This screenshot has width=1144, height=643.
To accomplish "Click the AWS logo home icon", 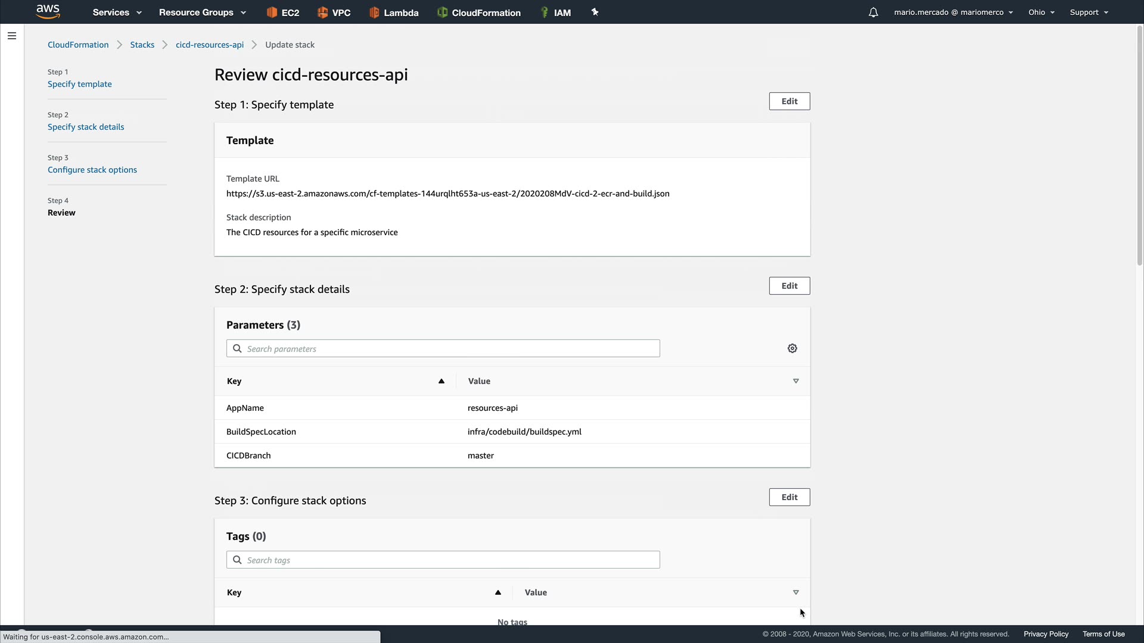I will click(48, 12).
